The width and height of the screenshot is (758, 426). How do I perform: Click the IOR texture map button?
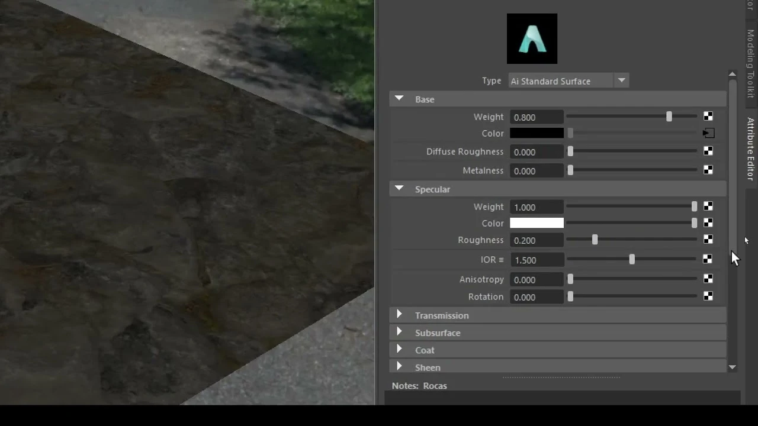(708, 259)
